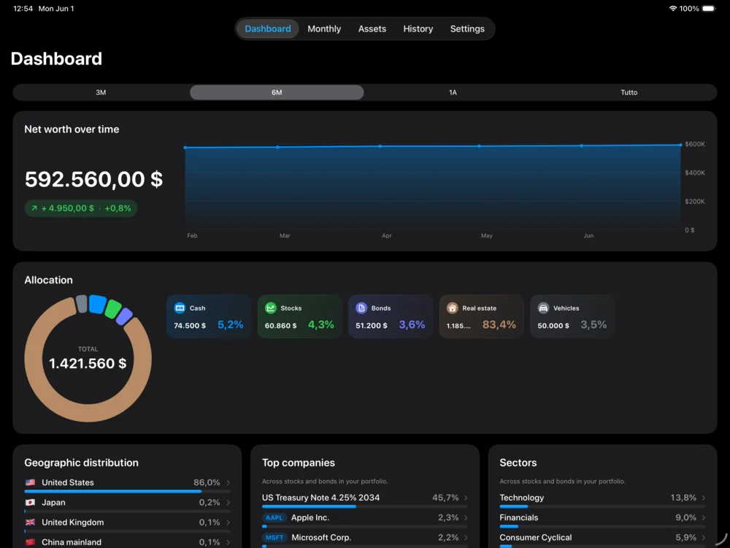Click the United Kingdom flag icon

tap(30, 522)
